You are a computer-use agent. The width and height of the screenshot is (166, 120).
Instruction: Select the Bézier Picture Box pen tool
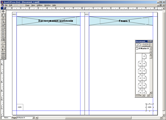3,39
